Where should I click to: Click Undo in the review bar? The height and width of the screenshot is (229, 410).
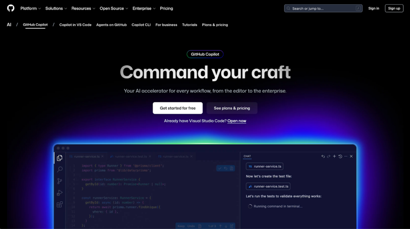click(x=191, y=226)
